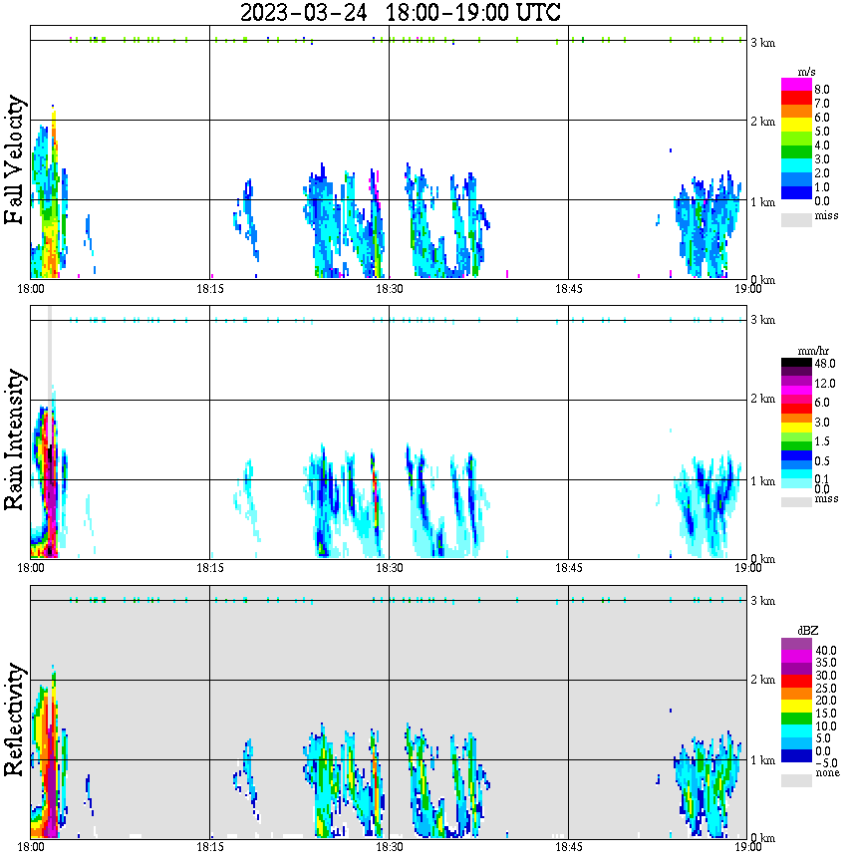Click the '18:15' time label under Fall Velocity

210,289
